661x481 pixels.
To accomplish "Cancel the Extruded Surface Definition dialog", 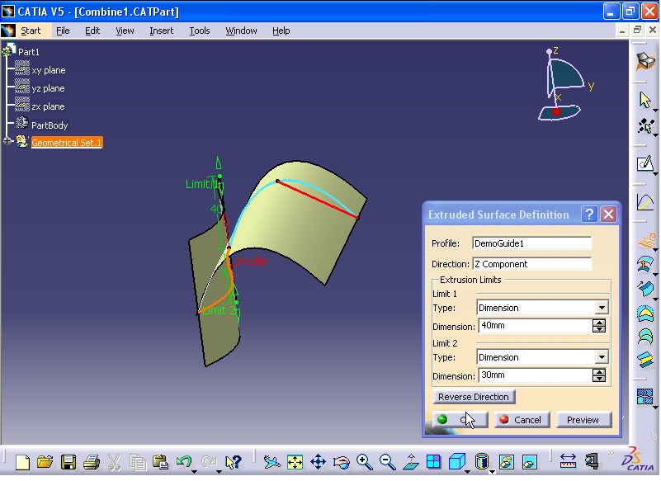I will pyautogui.click(x=522, y=420).
